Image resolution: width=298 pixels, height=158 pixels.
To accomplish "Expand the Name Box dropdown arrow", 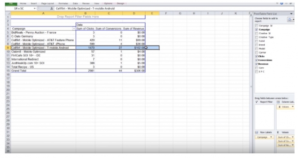I will [34, 9].
